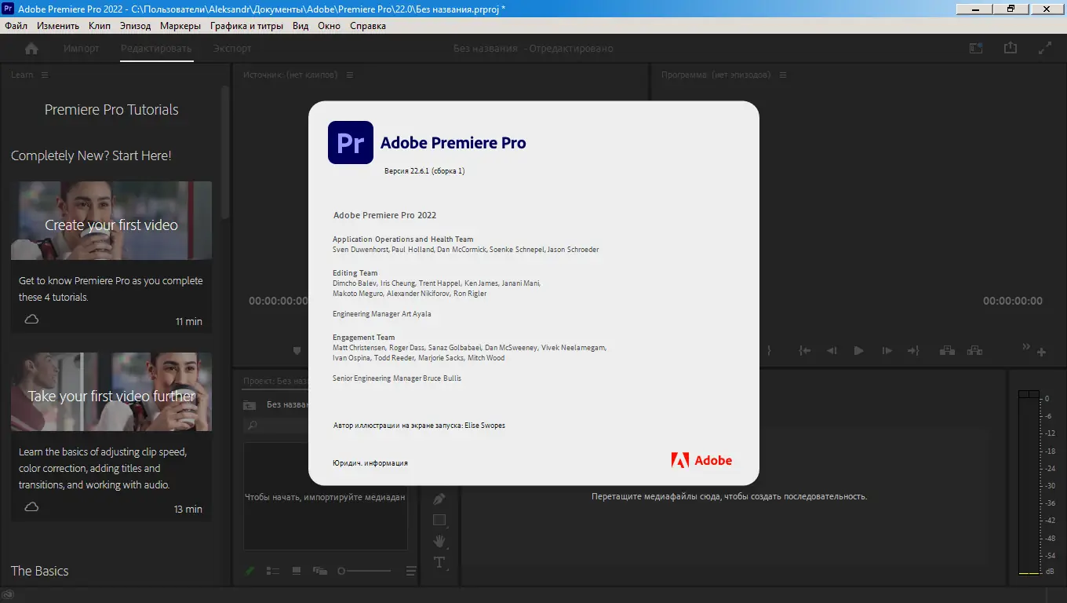The image size is (1067, 603).
Task: Open the Файл menu
Action: [16, 25]
